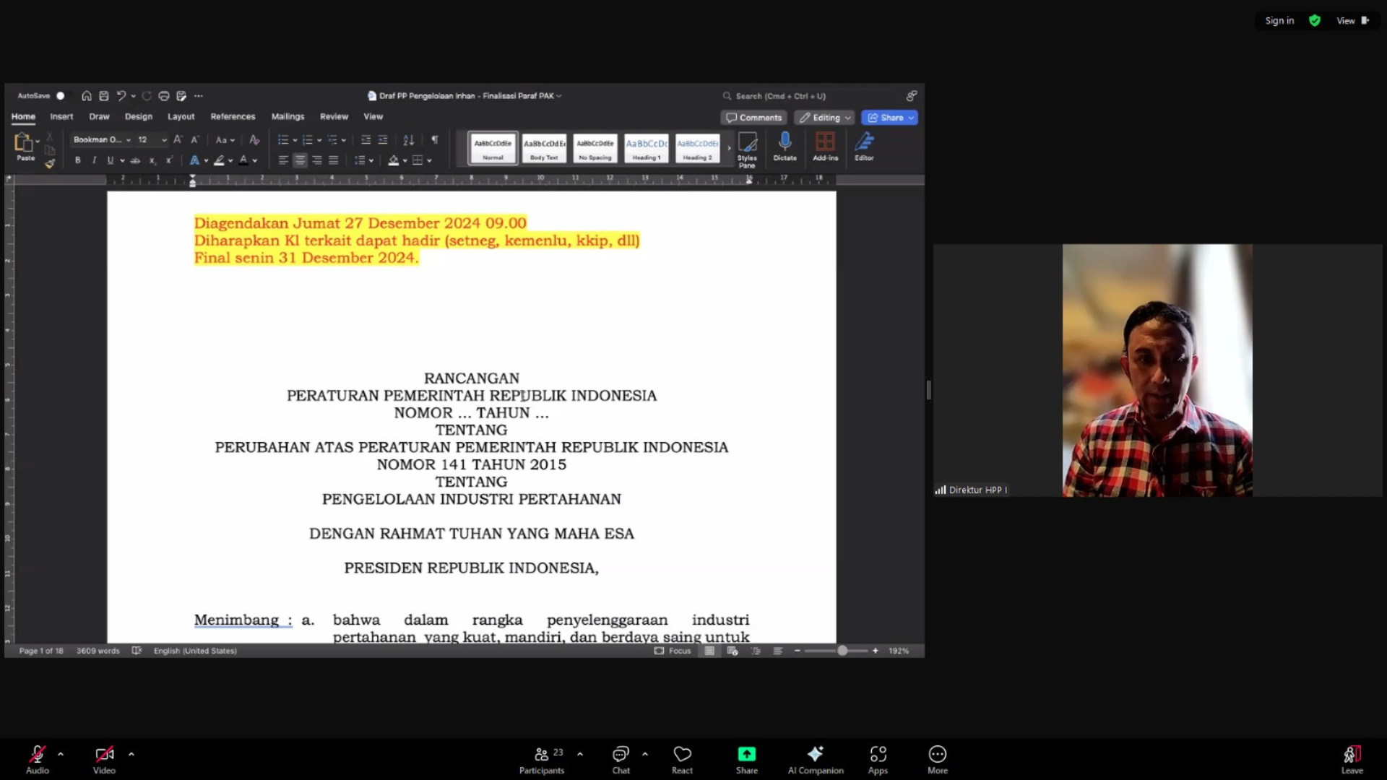Toggle Focus mode in Word status bar
1387x780 pixels.
[x=673, y=651]
